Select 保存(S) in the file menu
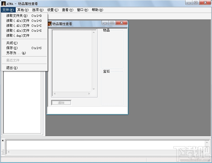This screenshot has height=163, width=212. pyautogui.click(x=24, y=48)
